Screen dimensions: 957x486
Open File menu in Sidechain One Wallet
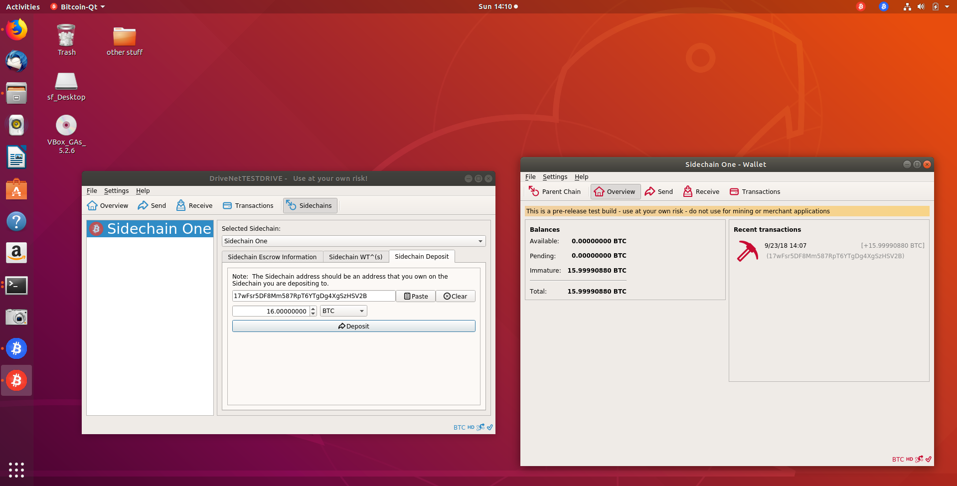click(530, 177)
